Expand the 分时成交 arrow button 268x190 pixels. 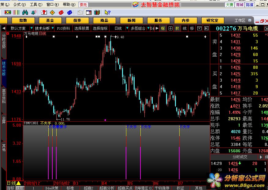point(261,157)
